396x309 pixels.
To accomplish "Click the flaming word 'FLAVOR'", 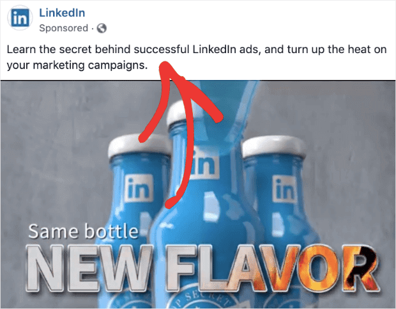I will 272,269.
